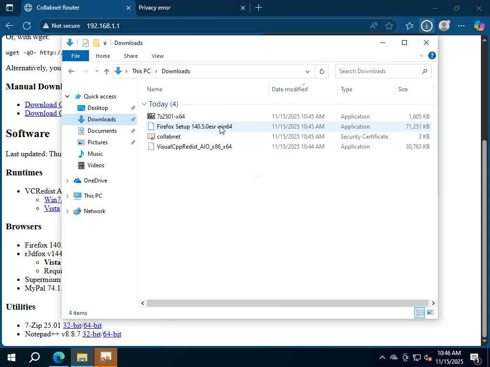Image resolution: width=490 pixels, height=367 pixels.
Task: Open notification center icon
Action: [x=475, y=357]
